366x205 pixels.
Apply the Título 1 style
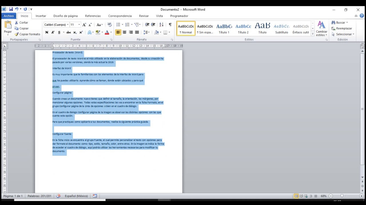coord(224,28)
